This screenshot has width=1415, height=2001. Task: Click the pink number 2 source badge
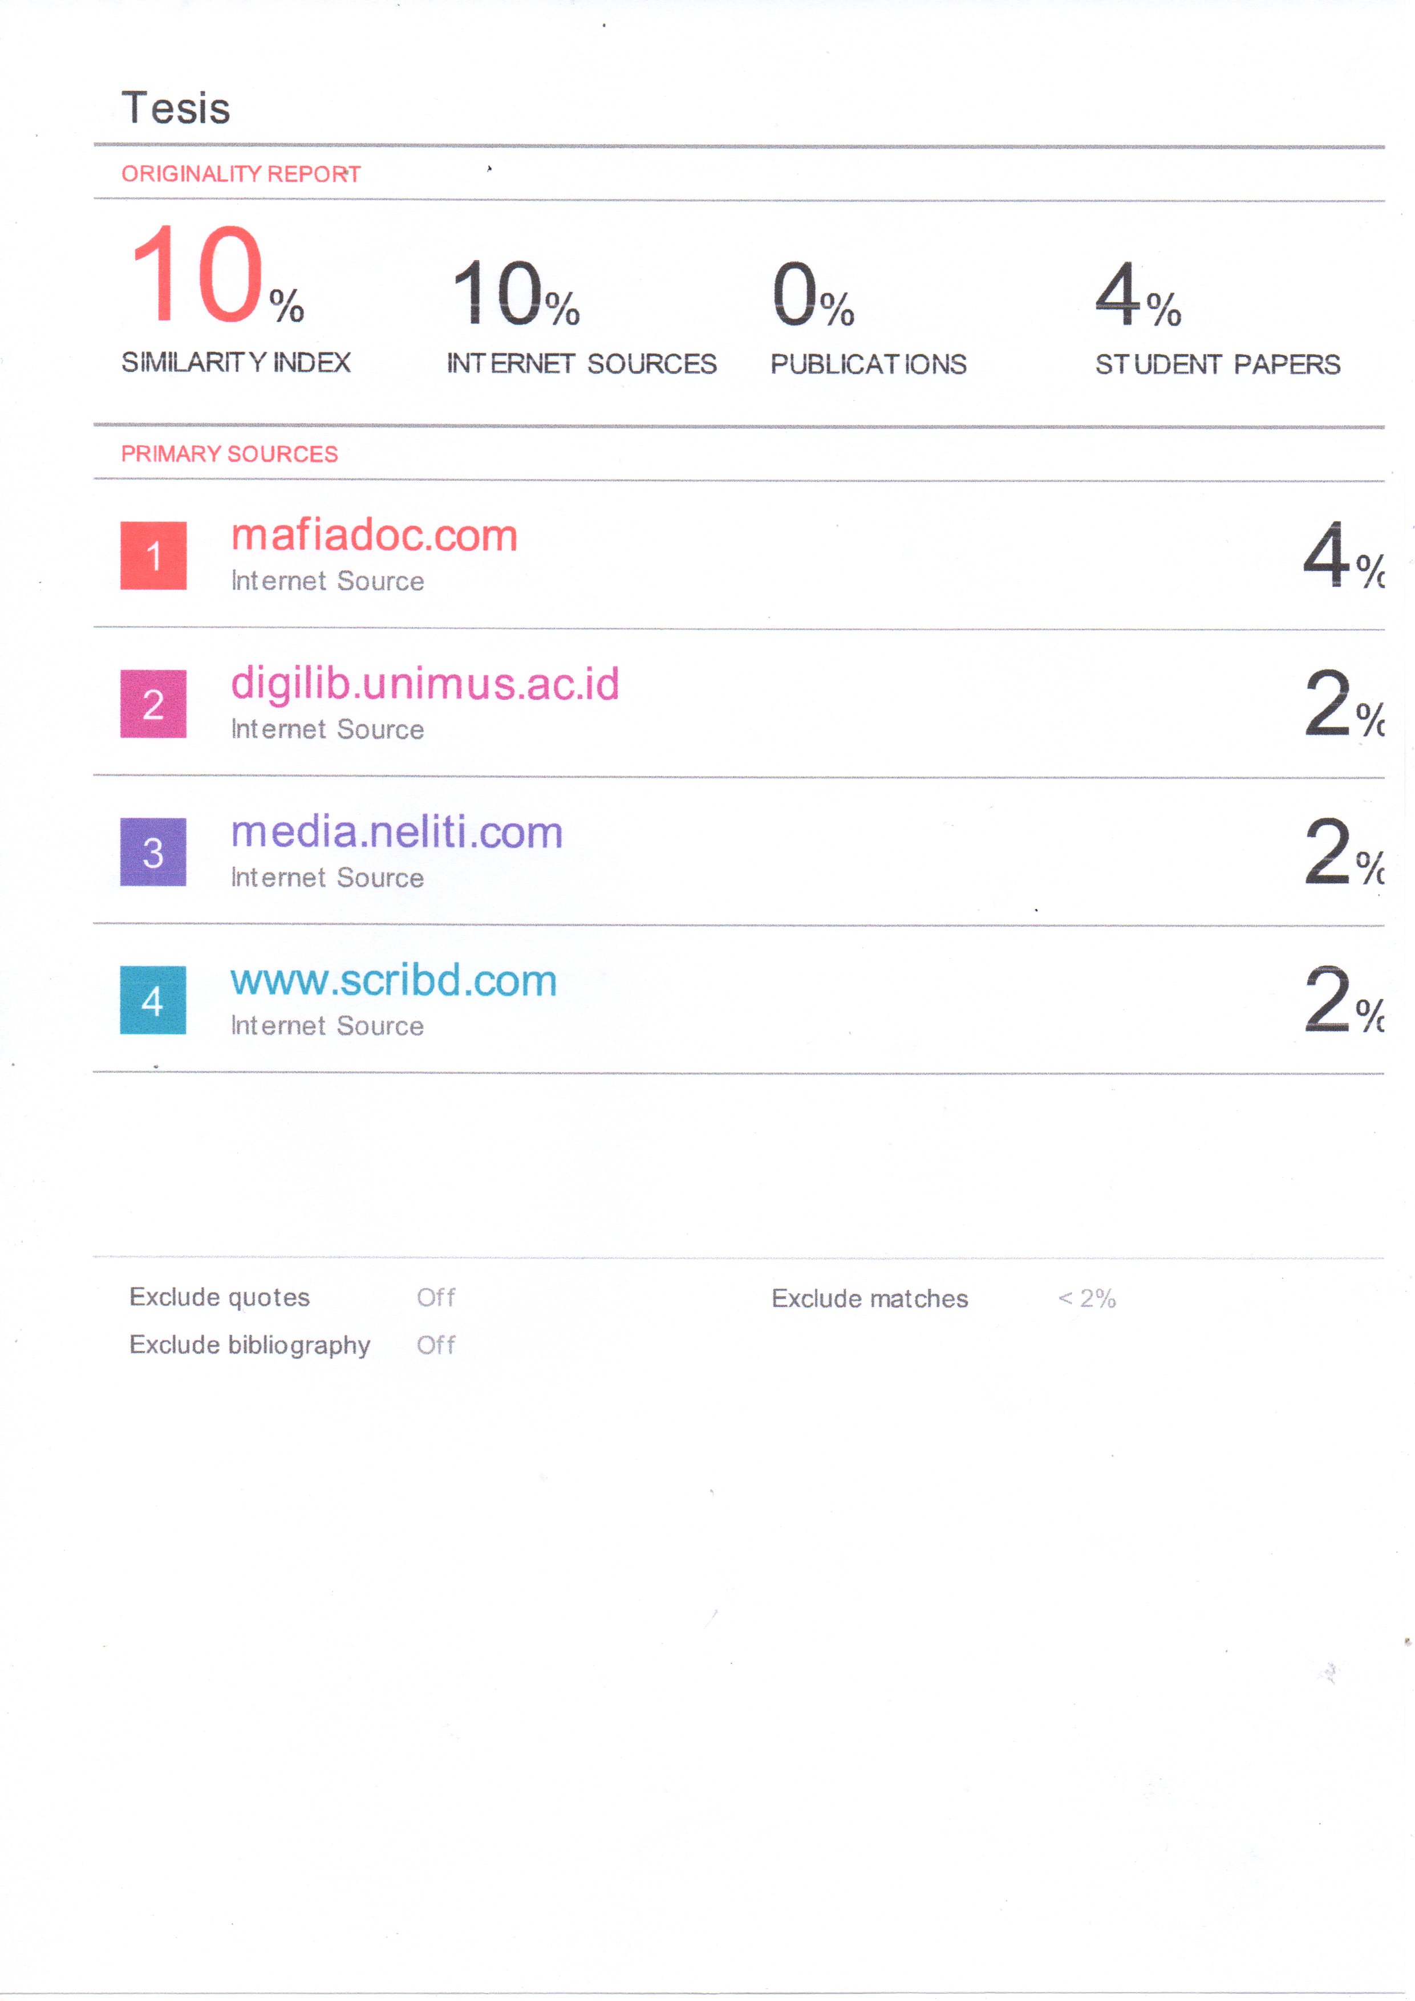(153, 703)
